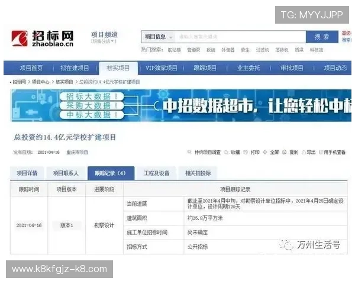This screenshot has height=284, width=355.
Task: Click the project title 总投资约14.4亿元学校扩建项目
Action: point(64,137)
